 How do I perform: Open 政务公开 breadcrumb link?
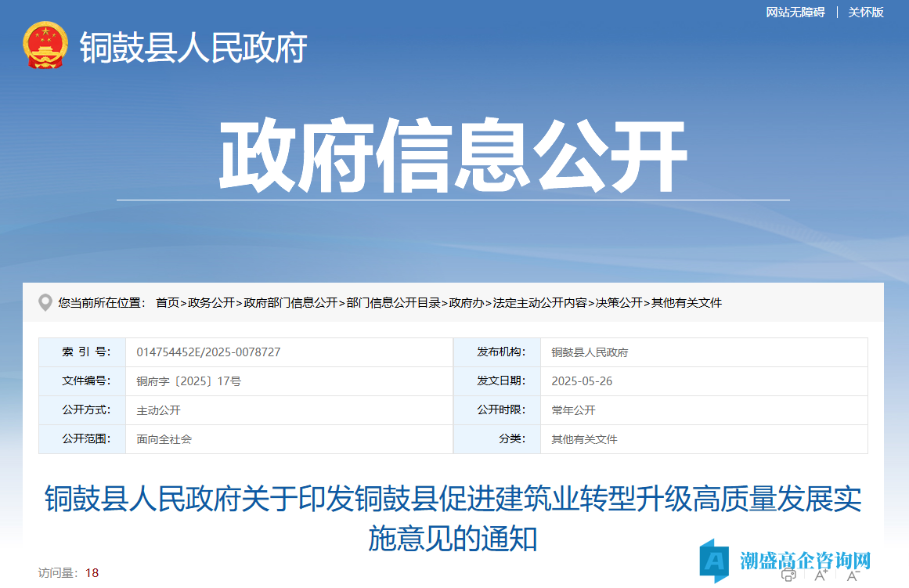(211, 303)
